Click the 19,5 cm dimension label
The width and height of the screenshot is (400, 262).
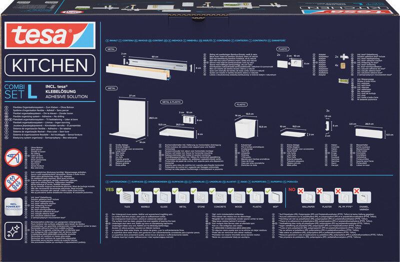click(296, 126)
